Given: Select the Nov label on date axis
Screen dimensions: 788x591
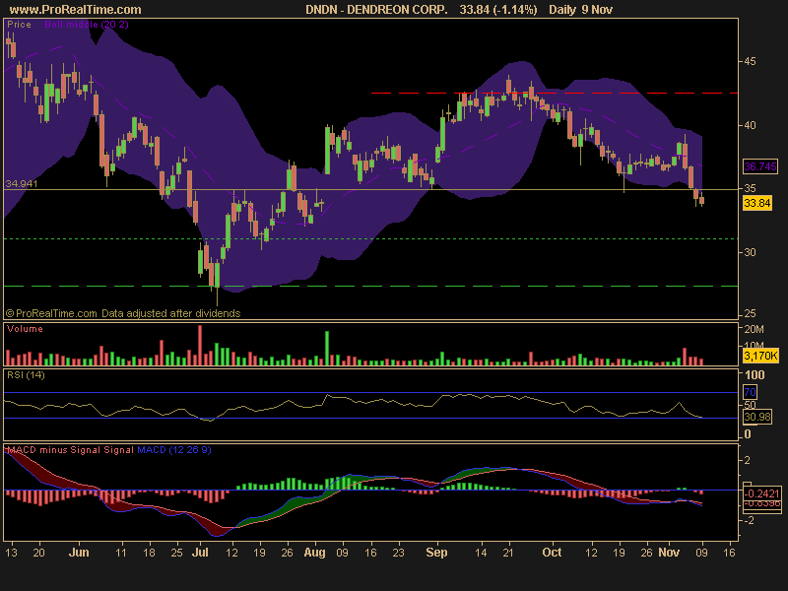Looking at the screenshot, I should click(669, 553).
